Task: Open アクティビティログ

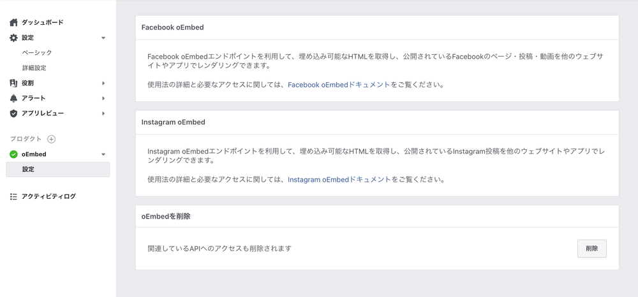Action: pos(49,197)
